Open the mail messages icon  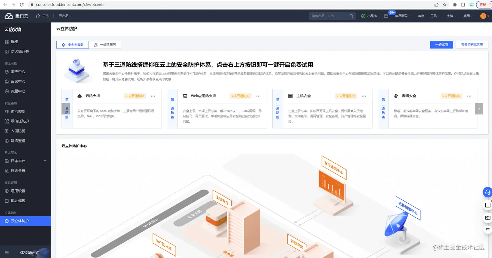point(386,16)
